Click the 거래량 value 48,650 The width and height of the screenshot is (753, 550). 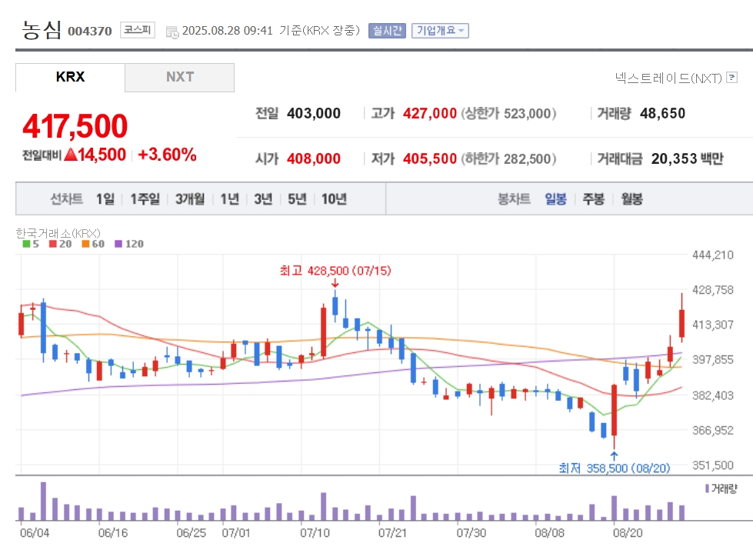tap(663, 113)
